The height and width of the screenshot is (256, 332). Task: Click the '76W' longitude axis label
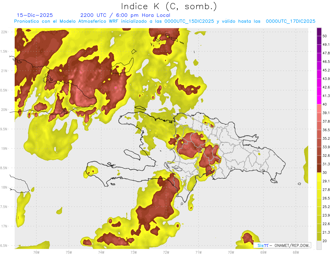[x=36, y=252]
